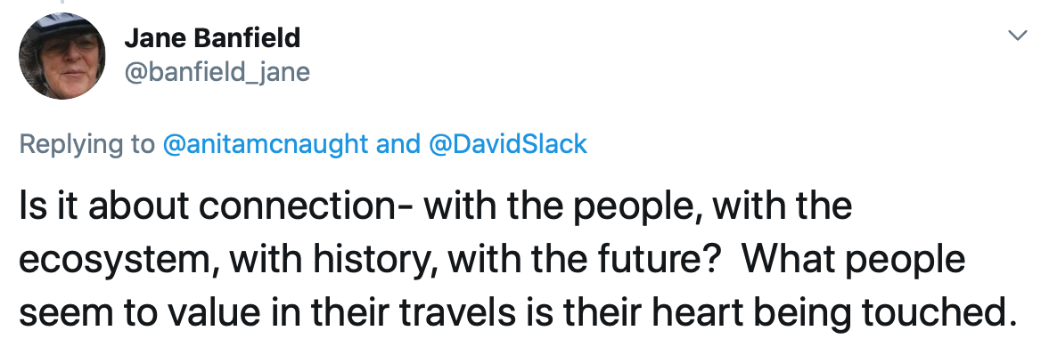The image size is (1041, 347).
Task: Visit the @banfield_jane handle
Action: [217, 72]
